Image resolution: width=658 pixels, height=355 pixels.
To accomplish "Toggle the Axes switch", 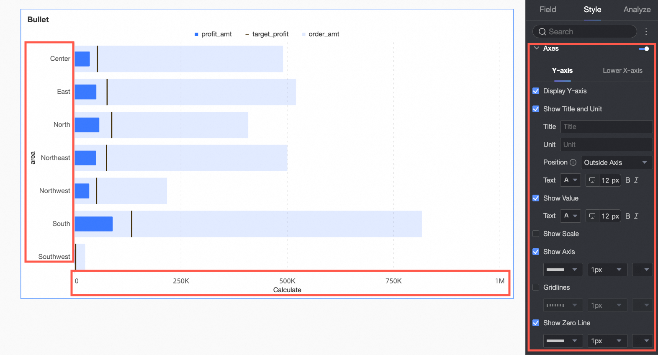I will [x=644, y=49].
